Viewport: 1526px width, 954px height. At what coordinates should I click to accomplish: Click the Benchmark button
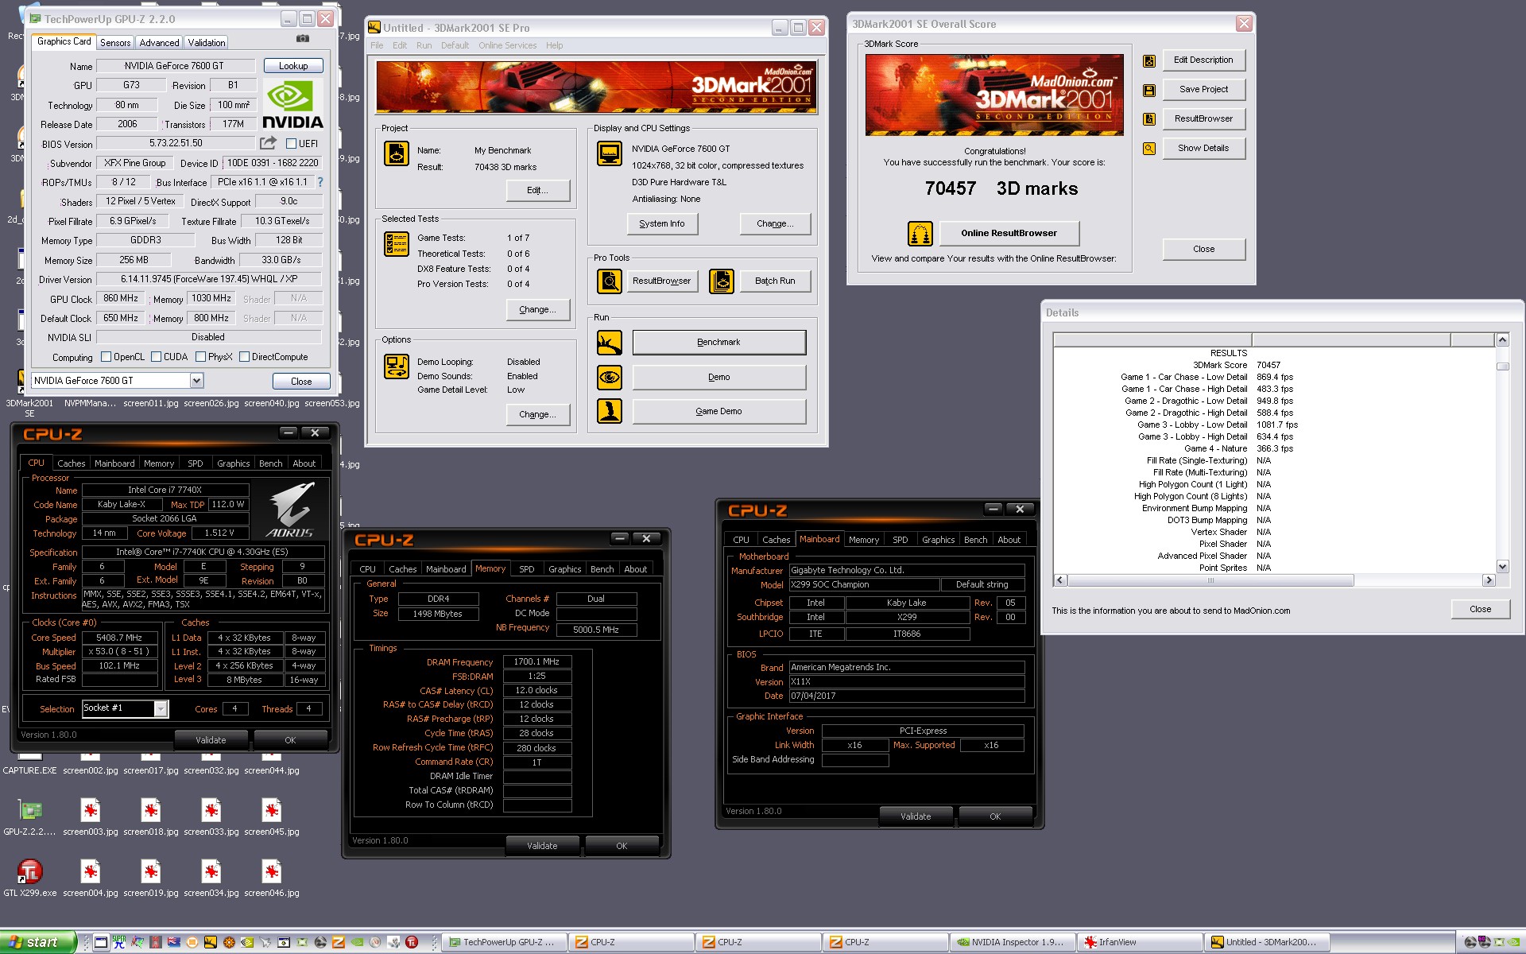pyautogui.click(x=718, y=342)
